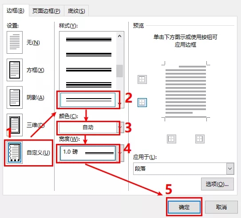The image size is (241, 218).
Task: Open the 选项(O)... options button
Action: (217, 184)
